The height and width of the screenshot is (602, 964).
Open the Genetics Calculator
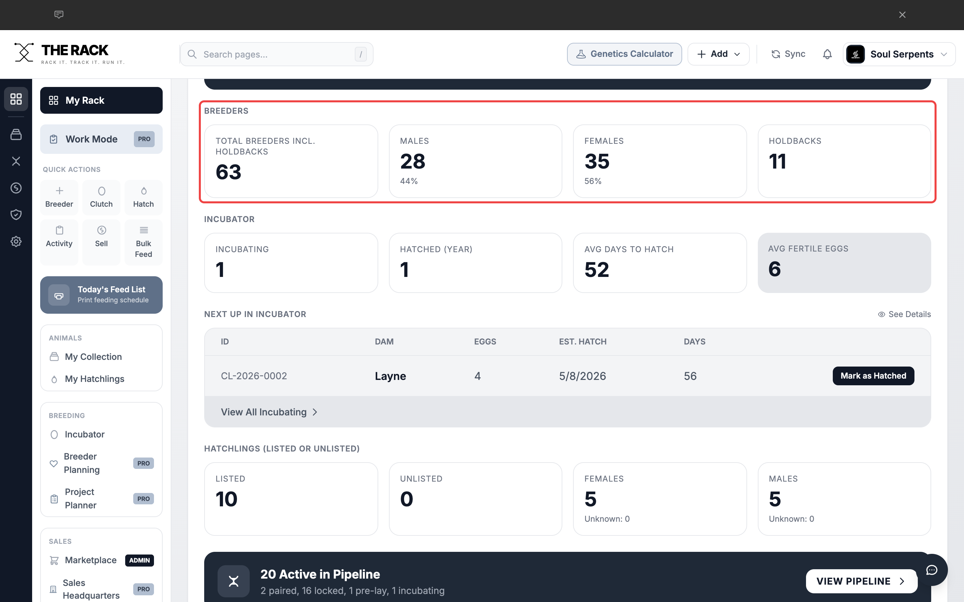[x=624, y=54]
